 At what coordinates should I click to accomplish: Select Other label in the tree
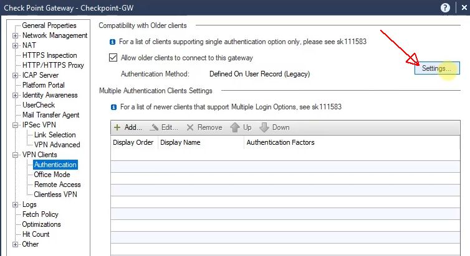pos(31,244)
